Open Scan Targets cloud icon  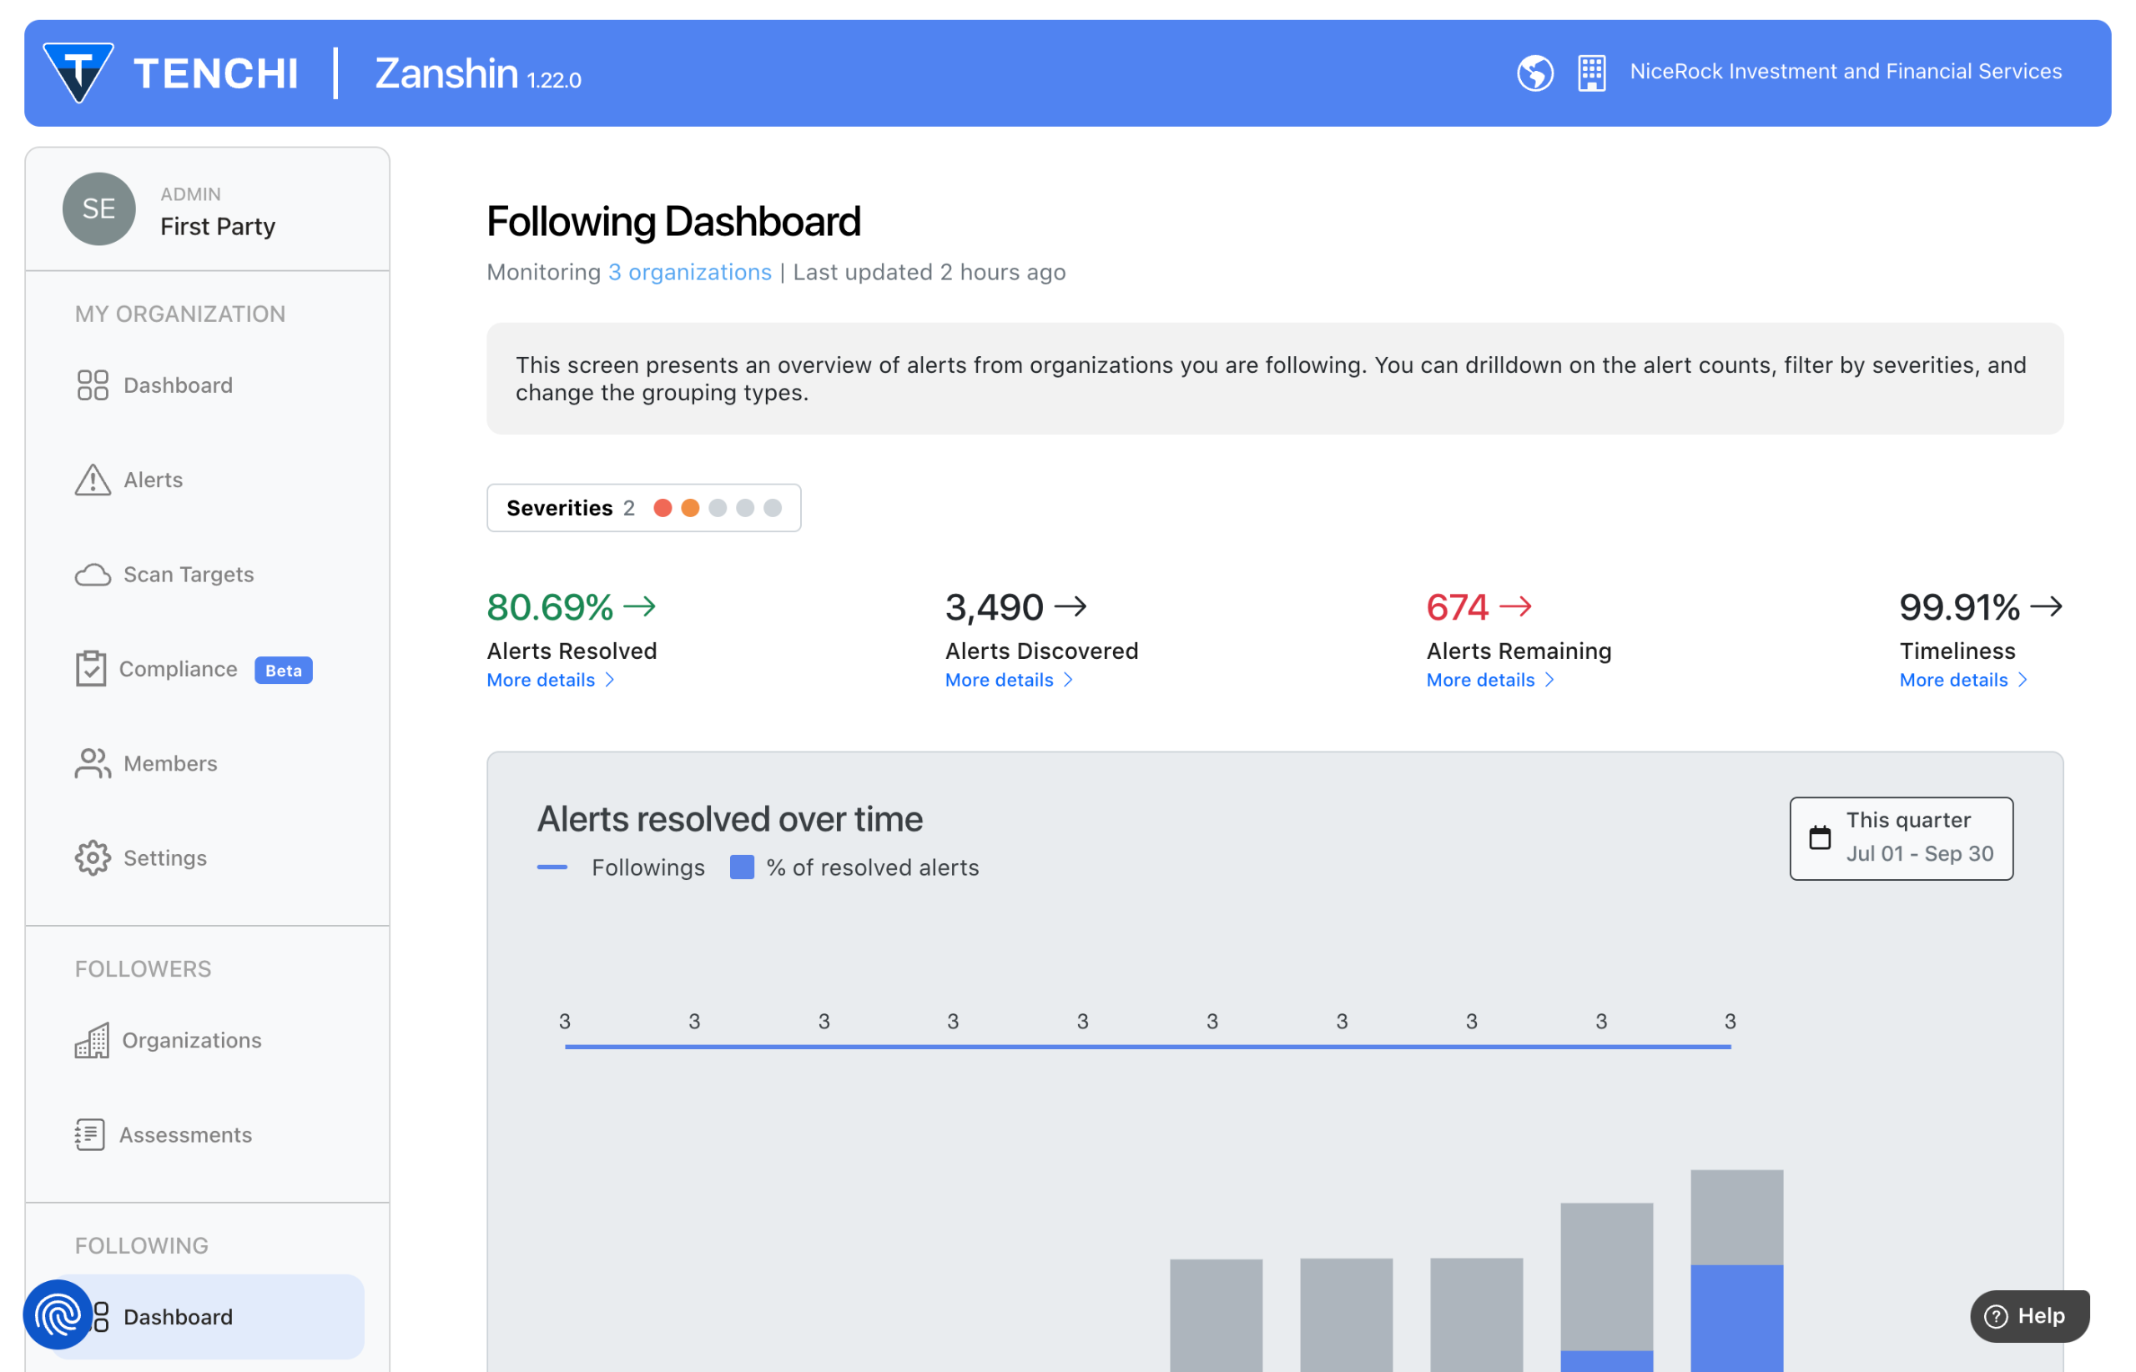pos(93,575)
